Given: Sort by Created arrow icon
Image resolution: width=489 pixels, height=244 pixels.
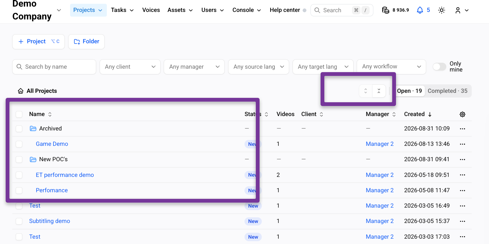Looking at the screenshot, I should coord(430,114).
